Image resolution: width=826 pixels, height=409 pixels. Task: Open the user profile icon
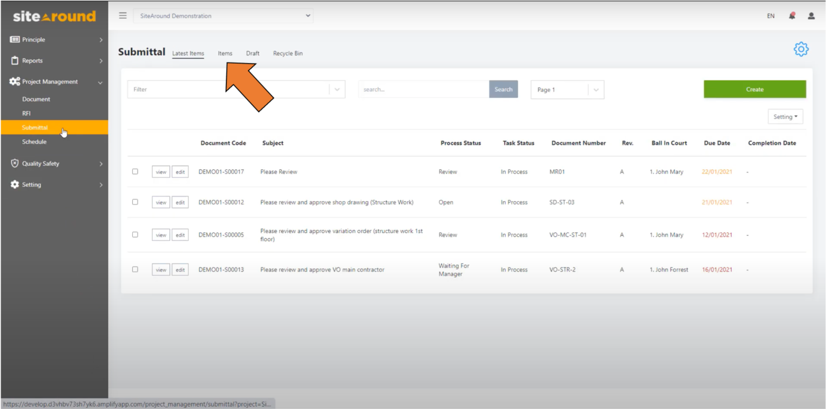[x=811, y=16]
